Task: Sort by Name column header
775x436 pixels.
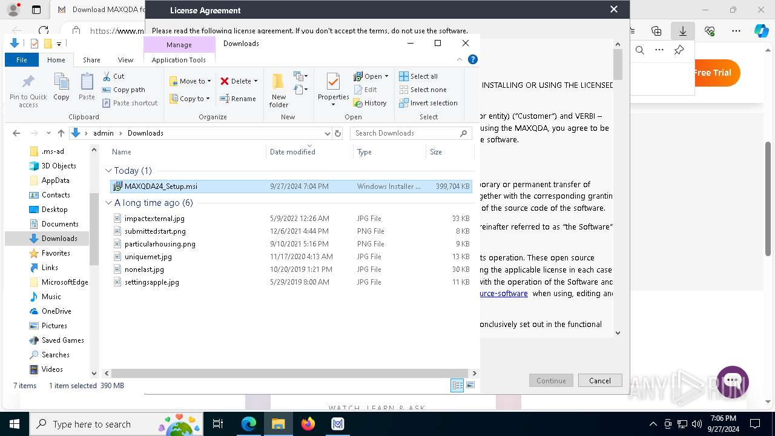Action: [x=186, y=152]
